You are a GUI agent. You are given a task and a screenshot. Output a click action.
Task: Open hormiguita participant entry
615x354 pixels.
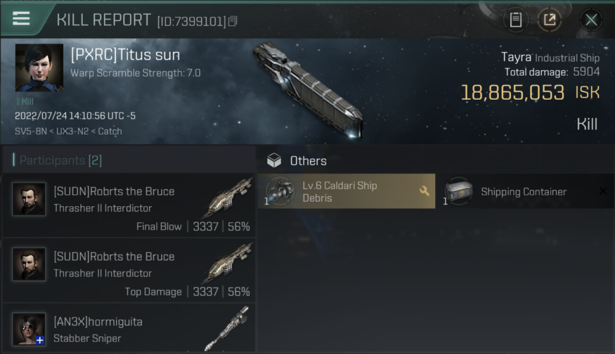tap(129, 329)
